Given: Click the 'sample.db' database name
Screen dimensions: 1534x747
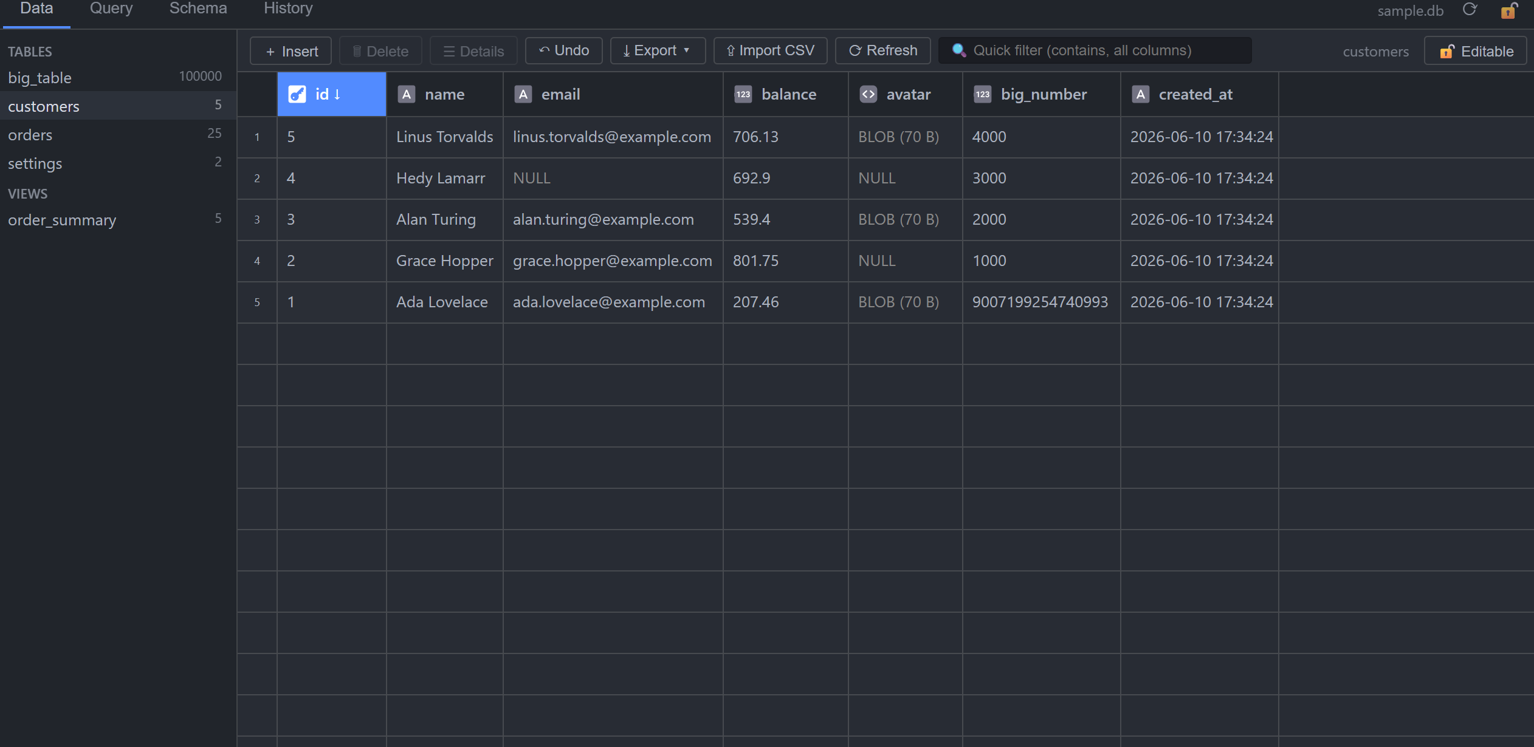Looking at the screenshot, I should 1410,11.
